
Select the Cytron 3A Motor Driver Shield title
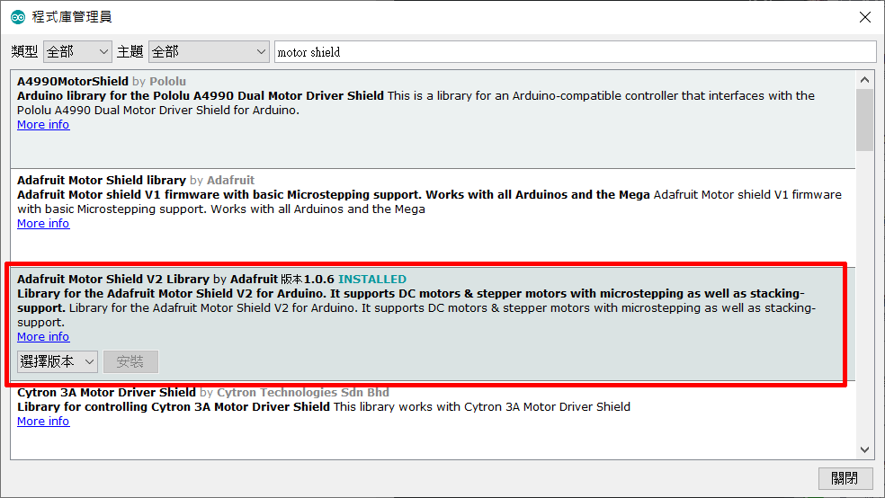pyautogui.click(x=106, y=392)
